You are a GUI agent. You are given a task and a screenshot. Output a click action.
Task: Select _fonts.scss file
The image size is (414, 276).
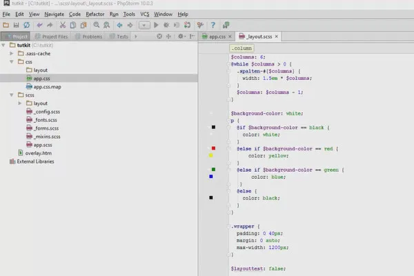41,120
